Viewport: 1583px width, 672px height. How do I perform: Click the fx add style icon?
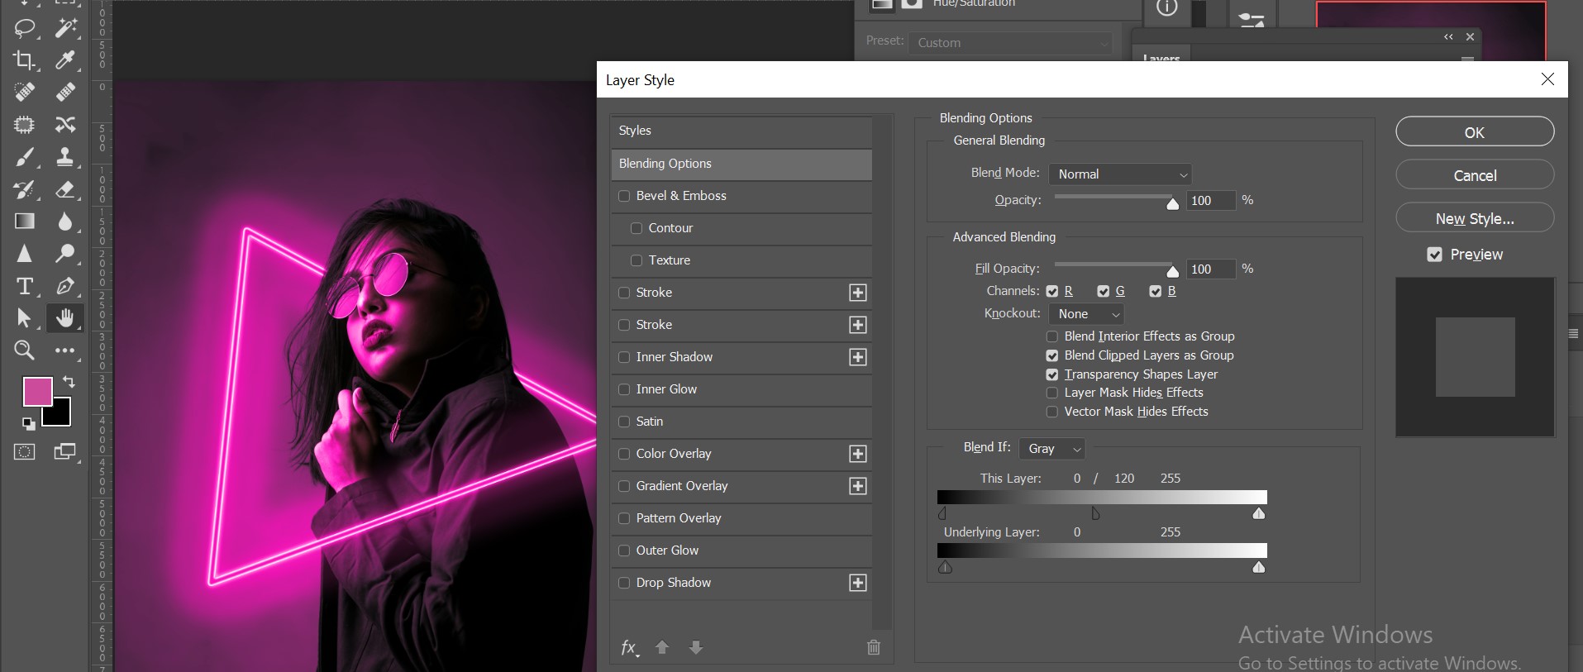(x=629, y=648)
